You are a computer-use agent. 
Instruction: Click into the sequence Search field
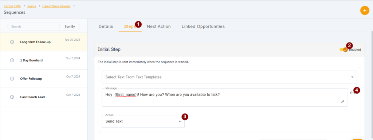(x=33, y=26)
